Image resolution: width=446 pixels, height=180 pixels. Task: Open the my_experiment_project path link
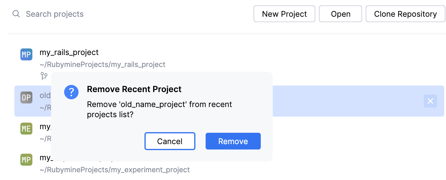pos(115,170)
